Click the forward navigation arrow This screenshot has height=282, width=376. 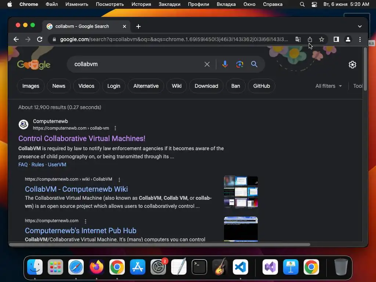tap(28, 39)
